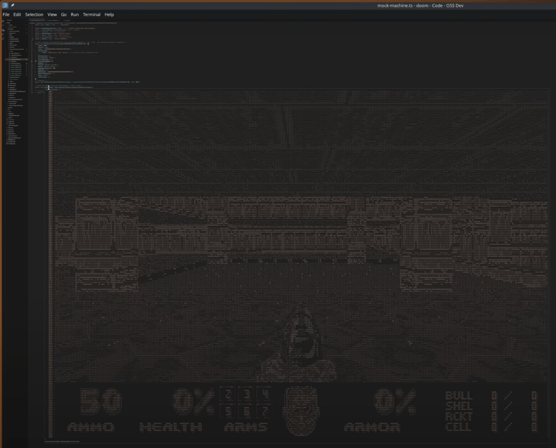Select the highlighted mock-machine.ts file in Explorer
This screenshot has height=448, width=556.
tap(16, 59)
